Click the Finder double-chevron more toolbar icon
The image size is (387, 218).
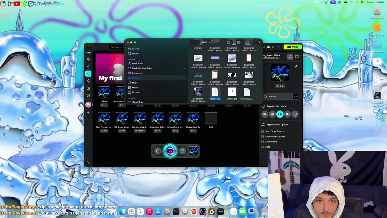click(252, 42)
